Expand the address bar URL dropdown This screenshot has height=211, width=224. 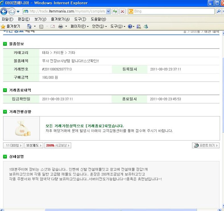tap(108, 11)
